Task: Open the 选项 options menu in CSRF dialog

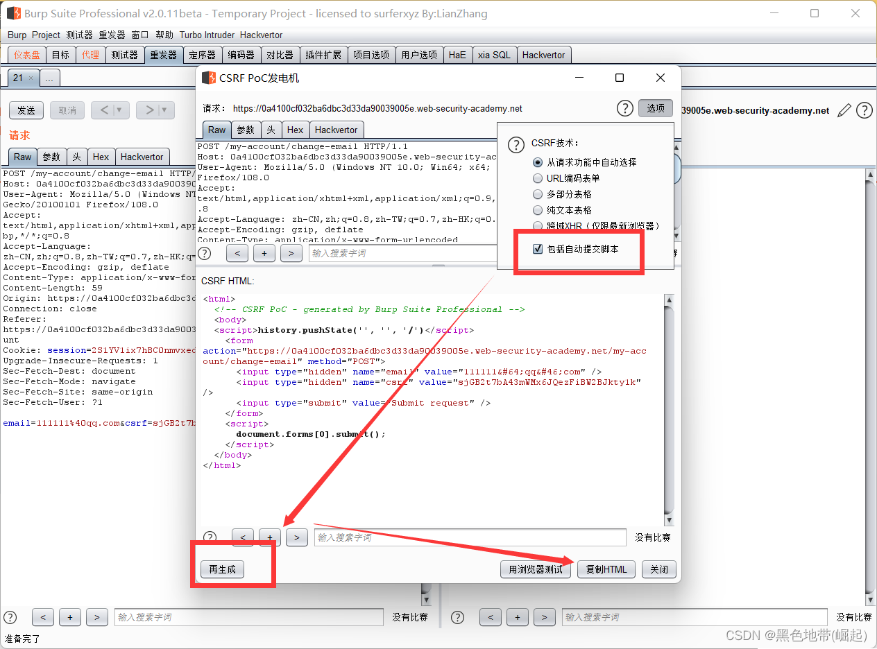Action: pos(656,108)
